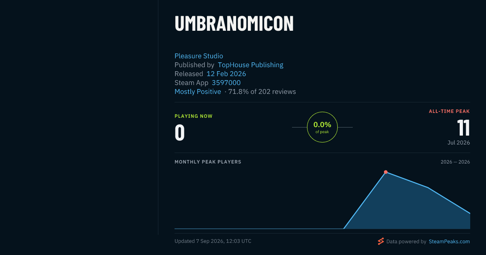Click the 0.0% of peak circle

[x=322, y=127]
